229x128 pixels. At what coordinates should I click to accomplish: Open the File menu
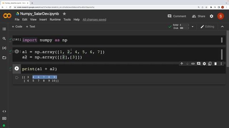click(17, 20)
